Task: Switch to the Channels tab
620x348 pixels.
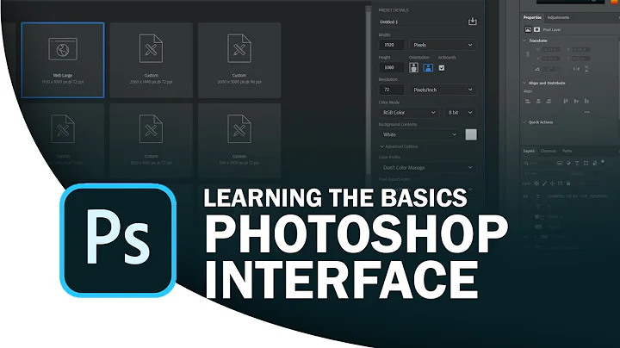Action: [x=548, y=151]
